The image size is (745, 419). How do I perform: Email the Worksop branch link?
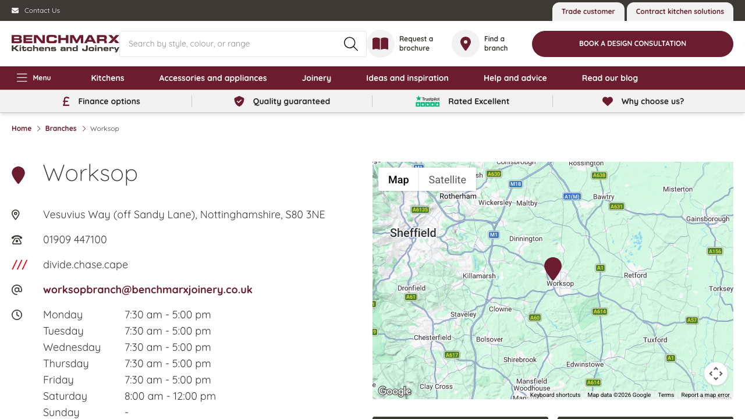click(x=147, y=289)
